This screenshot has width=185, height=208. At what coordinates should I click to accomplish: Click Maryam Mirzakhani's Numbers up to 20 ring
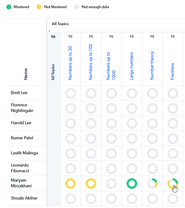(70, 184)
